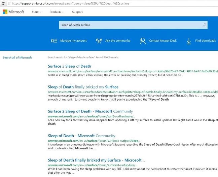Click the Ask the community text link
Image resolution: width=218 pixels, height=177 pixels.
[118, 41]
